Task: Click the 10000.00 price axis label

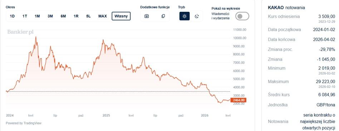Action: coord(240,38)
